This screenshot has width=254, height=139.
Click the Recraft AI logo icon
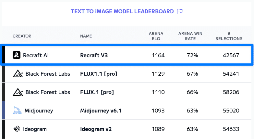point(17,55)
